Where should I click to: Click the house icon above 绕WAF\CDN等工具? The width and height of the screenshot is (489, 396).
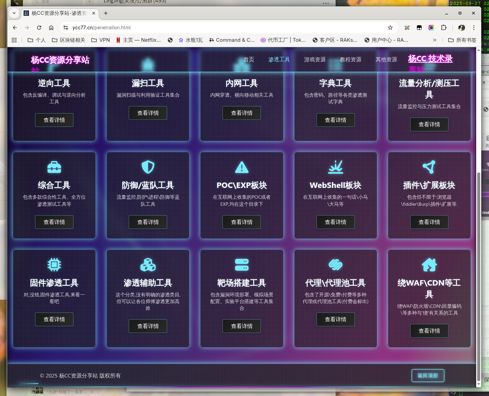[429, 265]
